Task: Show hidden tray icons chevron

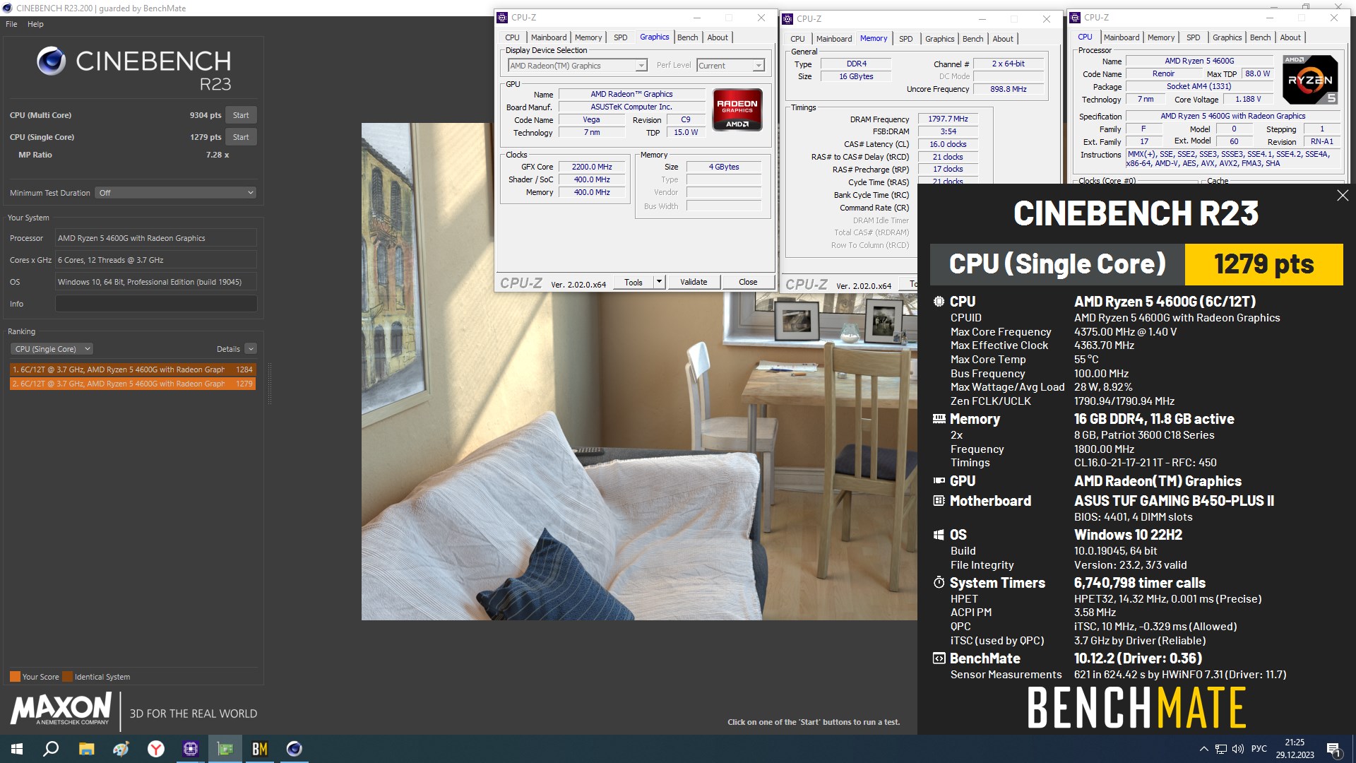Action: (1203, 749)
